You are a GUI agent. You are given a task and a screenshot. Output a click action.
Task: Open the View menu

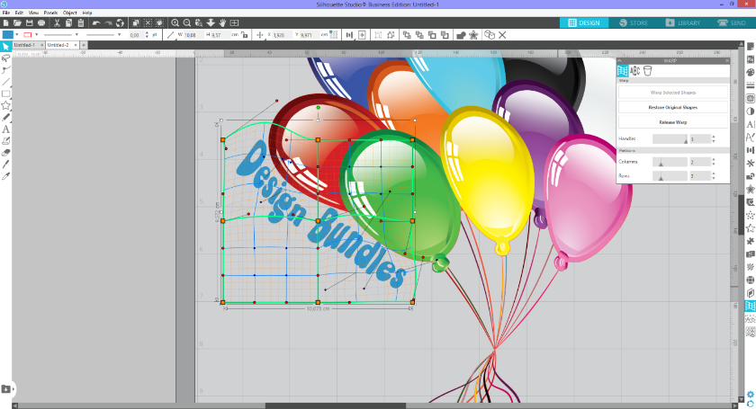(x=34, y=13)
